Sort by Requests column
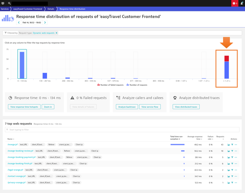Image resolution: width=245 pixels, height=193 pixels. click(220, 138)
